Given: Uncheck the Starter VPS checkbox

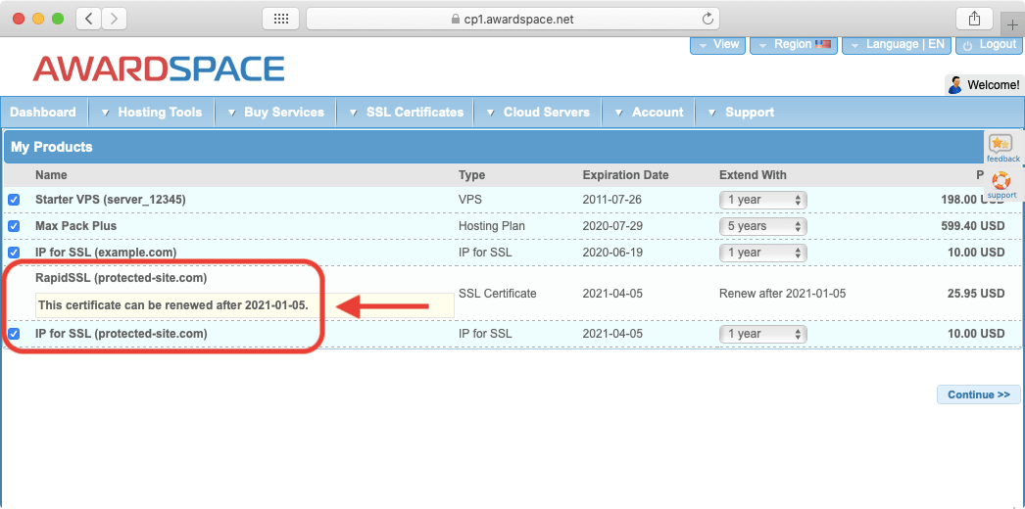Looking at the screenshot, I should pyautogui.click(x=14, y=200).
